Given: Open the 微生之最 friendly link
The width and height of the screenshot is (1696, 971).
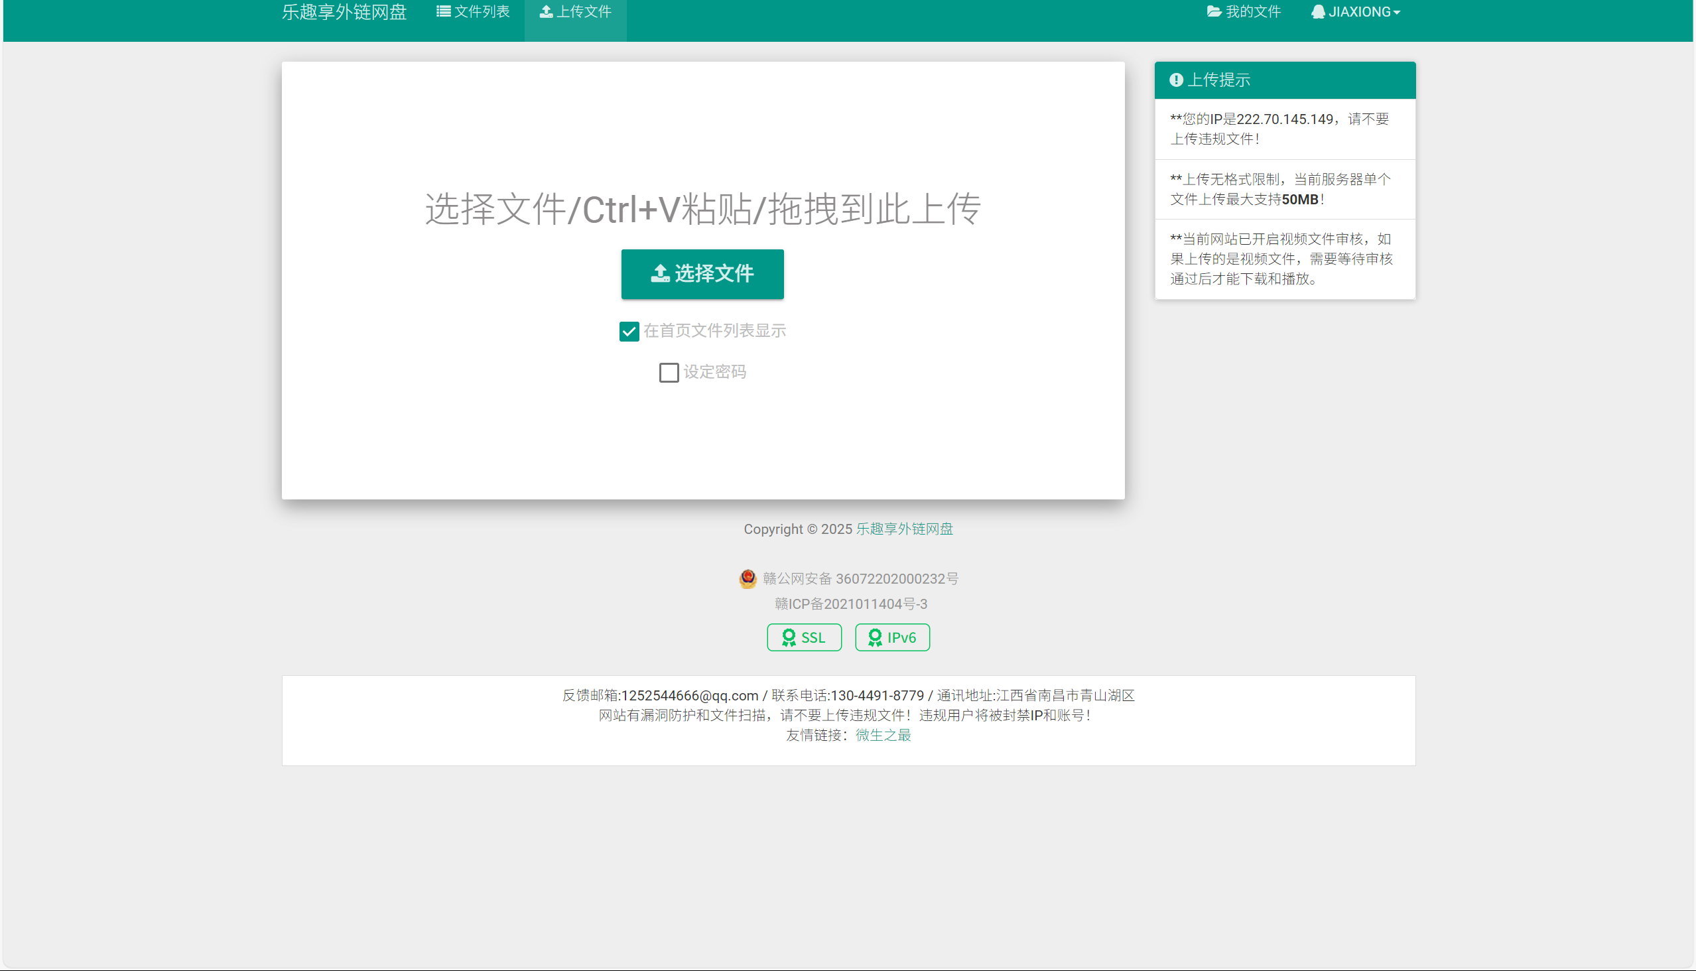Looking at the screenshot, I should coord(883,735).
